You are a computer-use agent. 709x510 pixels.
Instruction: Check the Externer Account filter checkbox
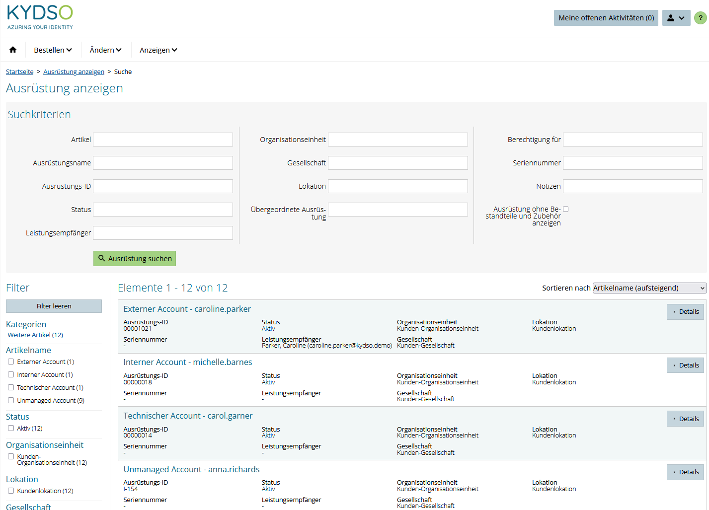point(10,361)
